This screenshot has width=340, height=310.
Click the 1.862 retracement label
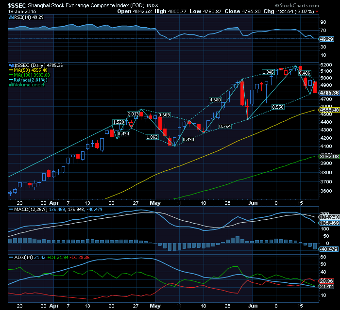[152, 137]
